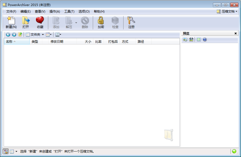Click the up-one-folder icon
The height and width of the screenshot is (157, 241).
click(20, 35)
